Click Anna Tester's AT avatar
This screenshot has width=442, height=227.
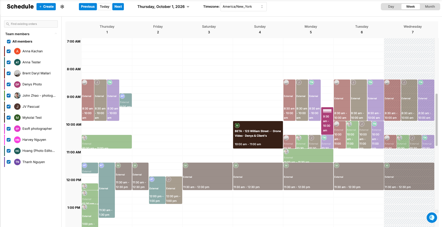17,62
